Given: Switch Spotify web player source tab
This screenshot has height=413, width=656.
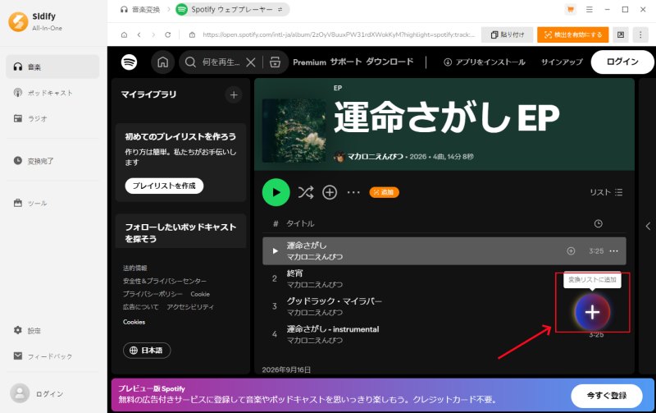Looking at the screenshot, I should 232,9.
